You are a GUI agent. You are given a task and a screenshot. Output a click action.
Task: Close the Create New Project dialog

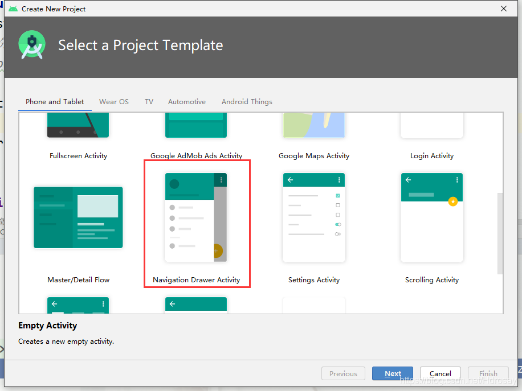[504, 9]
